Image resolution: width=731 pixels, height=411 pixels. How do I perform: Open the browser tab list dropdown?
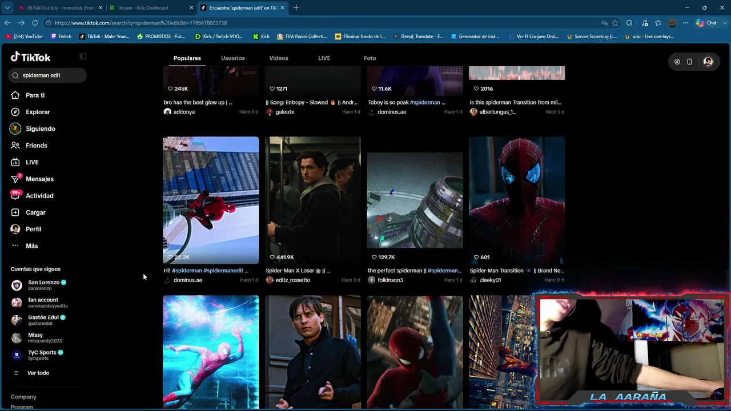tap(7, 8)
